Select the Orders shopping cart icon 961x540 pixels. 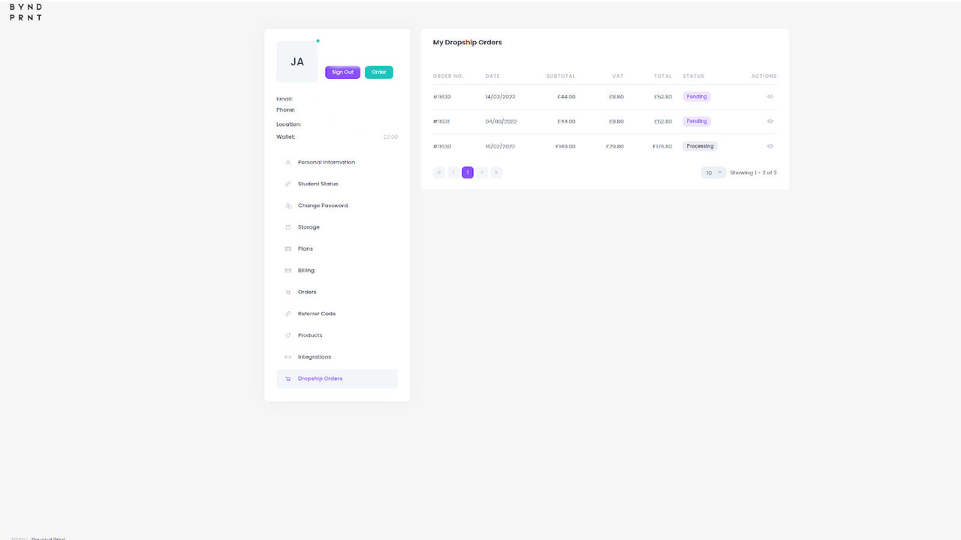click(288, 292)
